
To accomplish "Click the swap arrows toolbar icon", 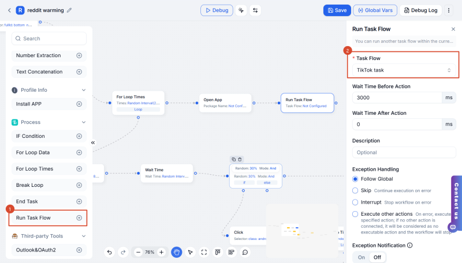I will (x=255, y=10).
